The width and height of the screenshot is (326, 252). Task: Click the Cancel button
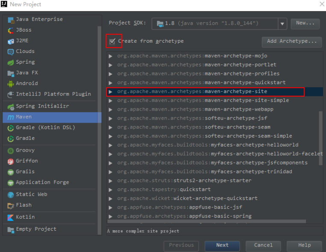click(x=263, y=245)
